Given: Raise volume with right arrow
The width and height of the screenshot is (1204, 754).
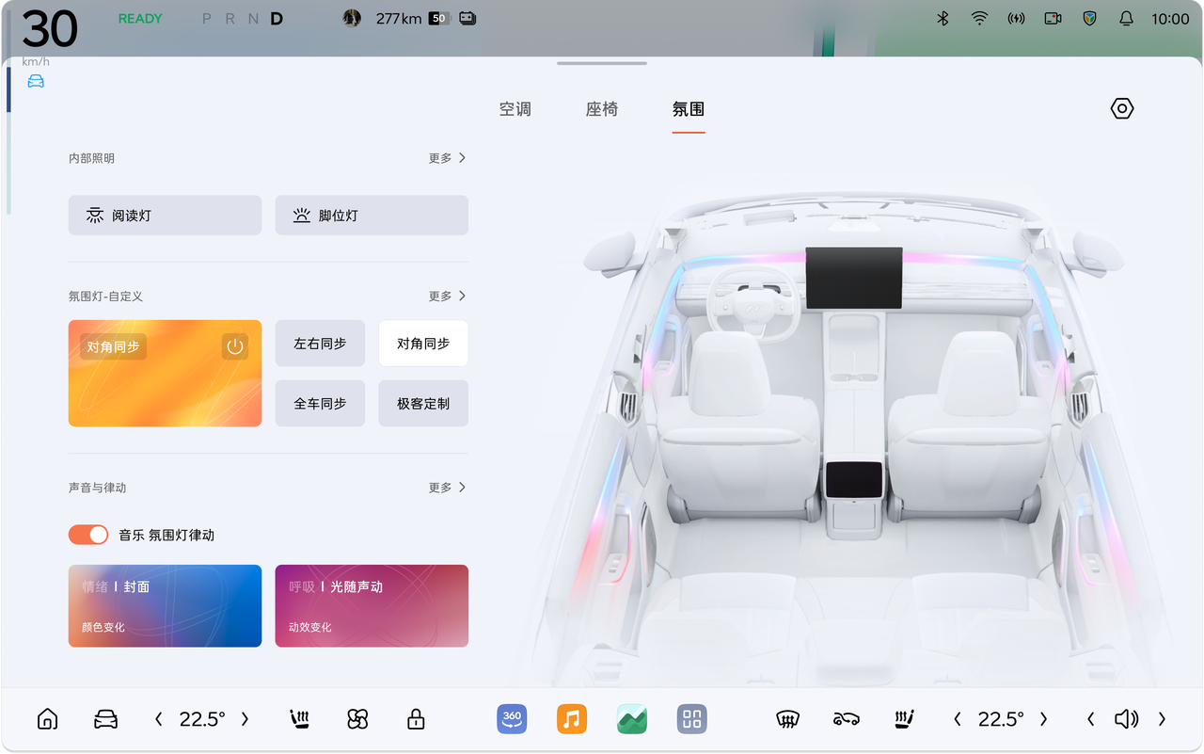Looking at the screenshot, I should coord(1162,719).
